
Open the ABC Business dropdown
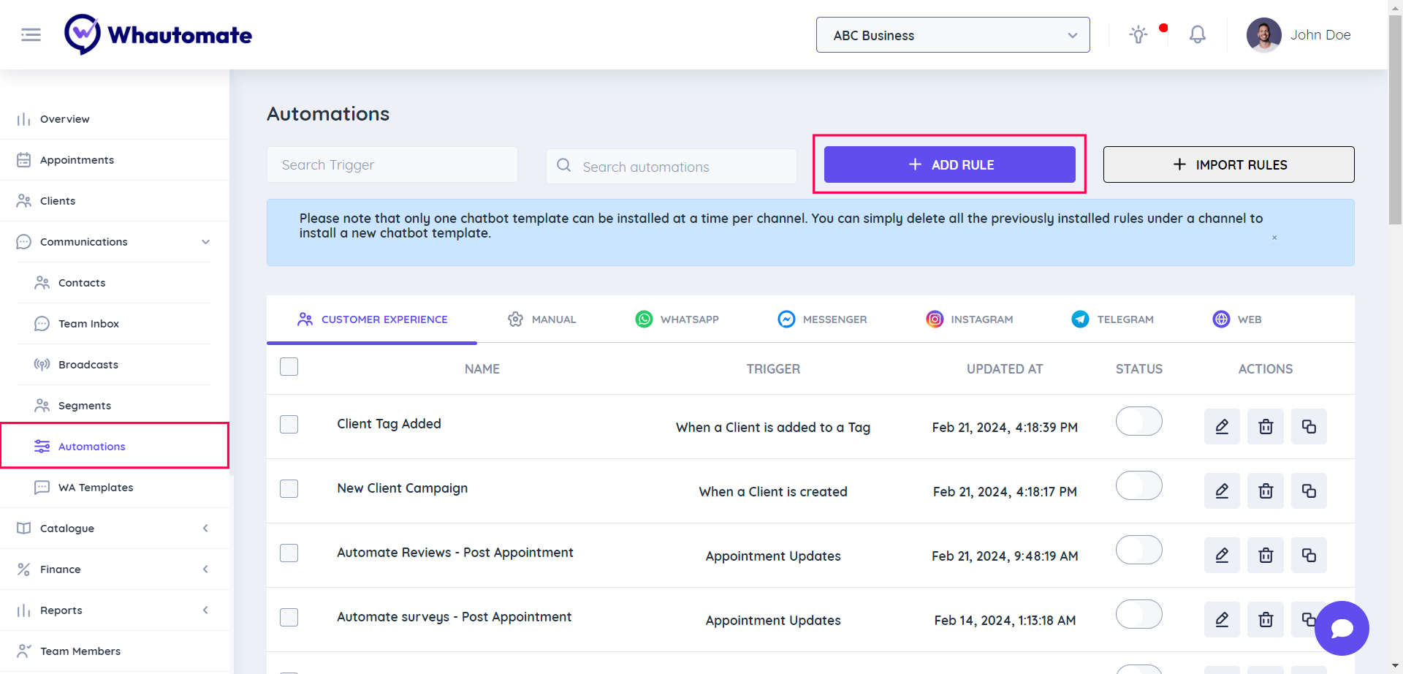[952, 35]
